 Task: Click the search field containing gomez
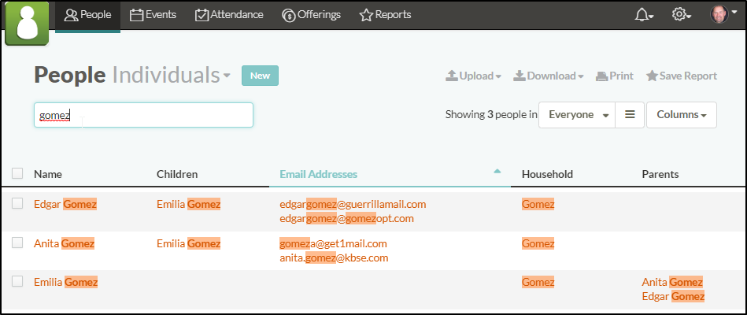[143, 115]
